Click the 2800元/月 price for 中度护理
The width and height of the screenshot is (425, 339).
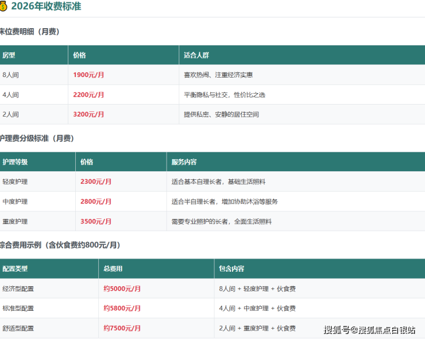coord(96,202)
